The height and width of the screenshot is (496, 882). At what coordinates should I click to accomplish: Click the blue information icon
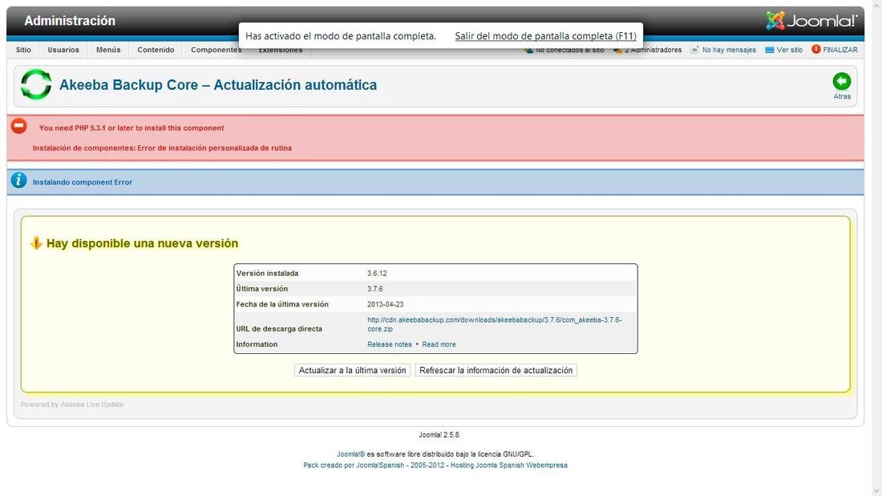pos(18,180)
